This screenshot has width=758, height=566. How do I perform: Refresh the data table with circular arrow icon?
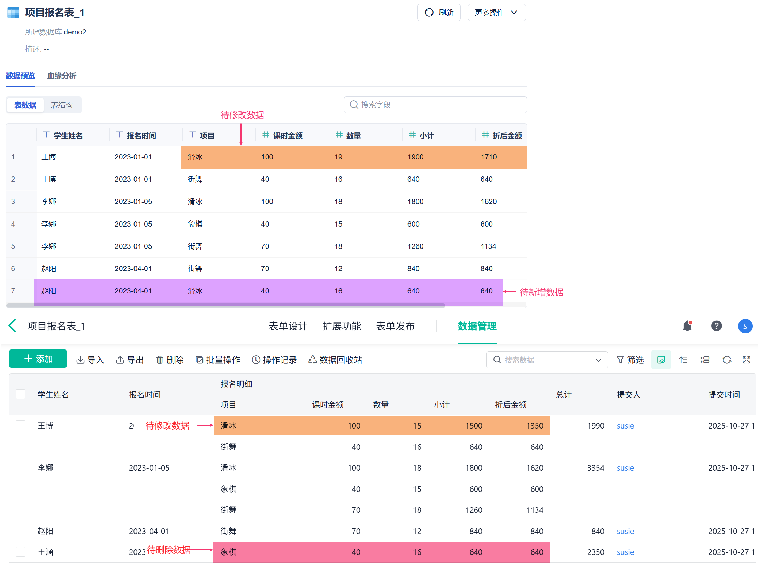pos(727,360)
